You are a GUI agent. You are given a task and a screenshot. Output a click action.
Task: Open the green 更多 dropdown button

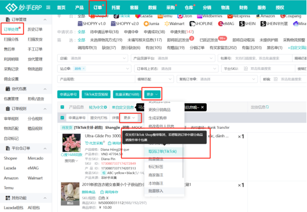pyautogui.click(x=152, y=94)
